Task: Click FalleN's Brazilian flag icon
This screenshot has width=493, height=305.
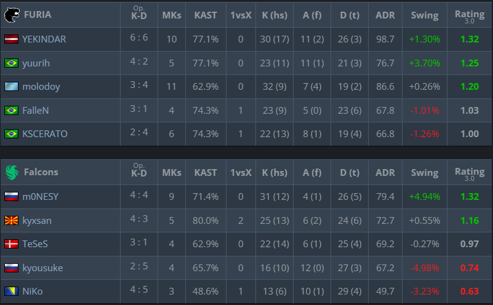Action: pos(11,111)
